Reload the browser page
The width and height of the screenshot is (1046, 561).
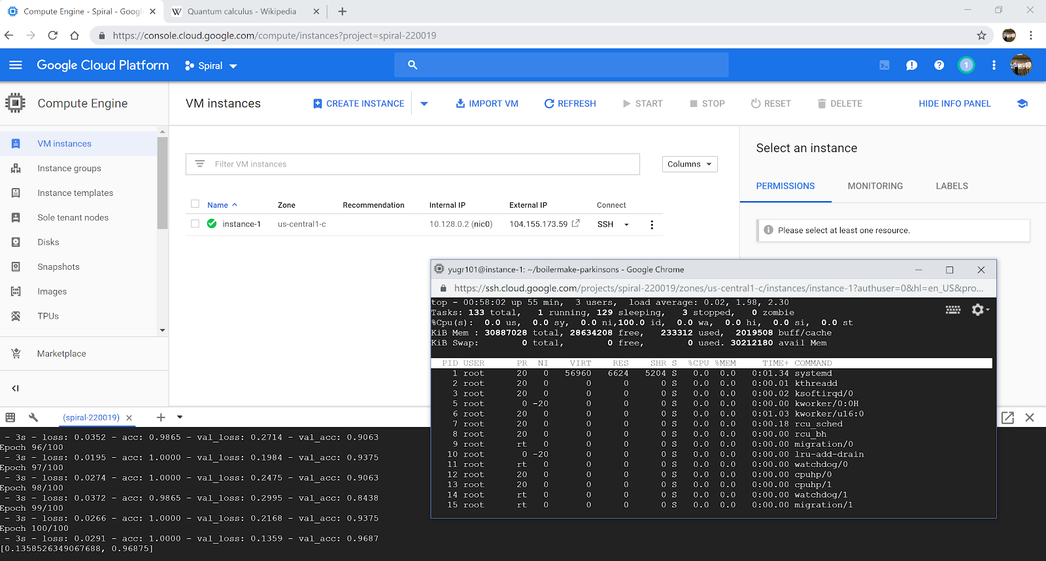53,35
